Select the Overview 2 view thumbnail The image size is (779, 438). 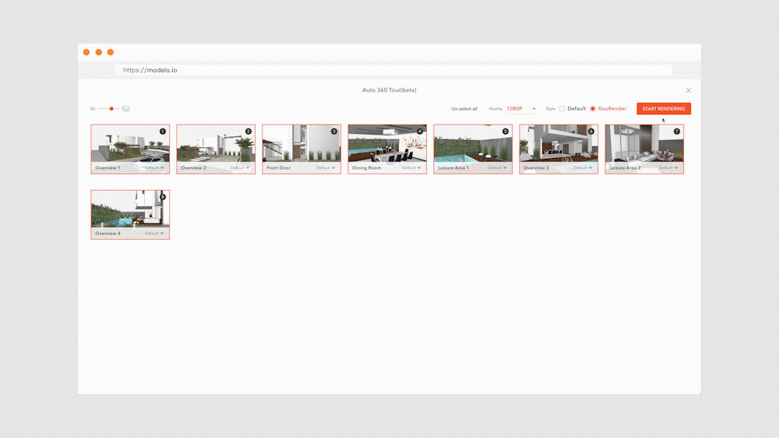click(215, 145)
